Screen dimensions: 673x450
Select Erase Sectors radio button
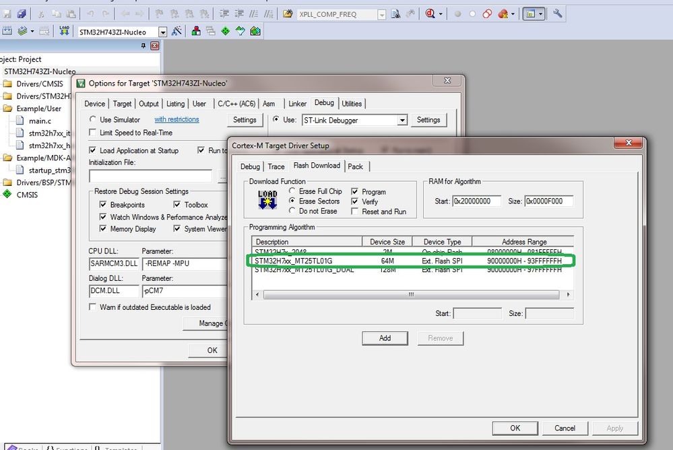click(x=292, y=201)
